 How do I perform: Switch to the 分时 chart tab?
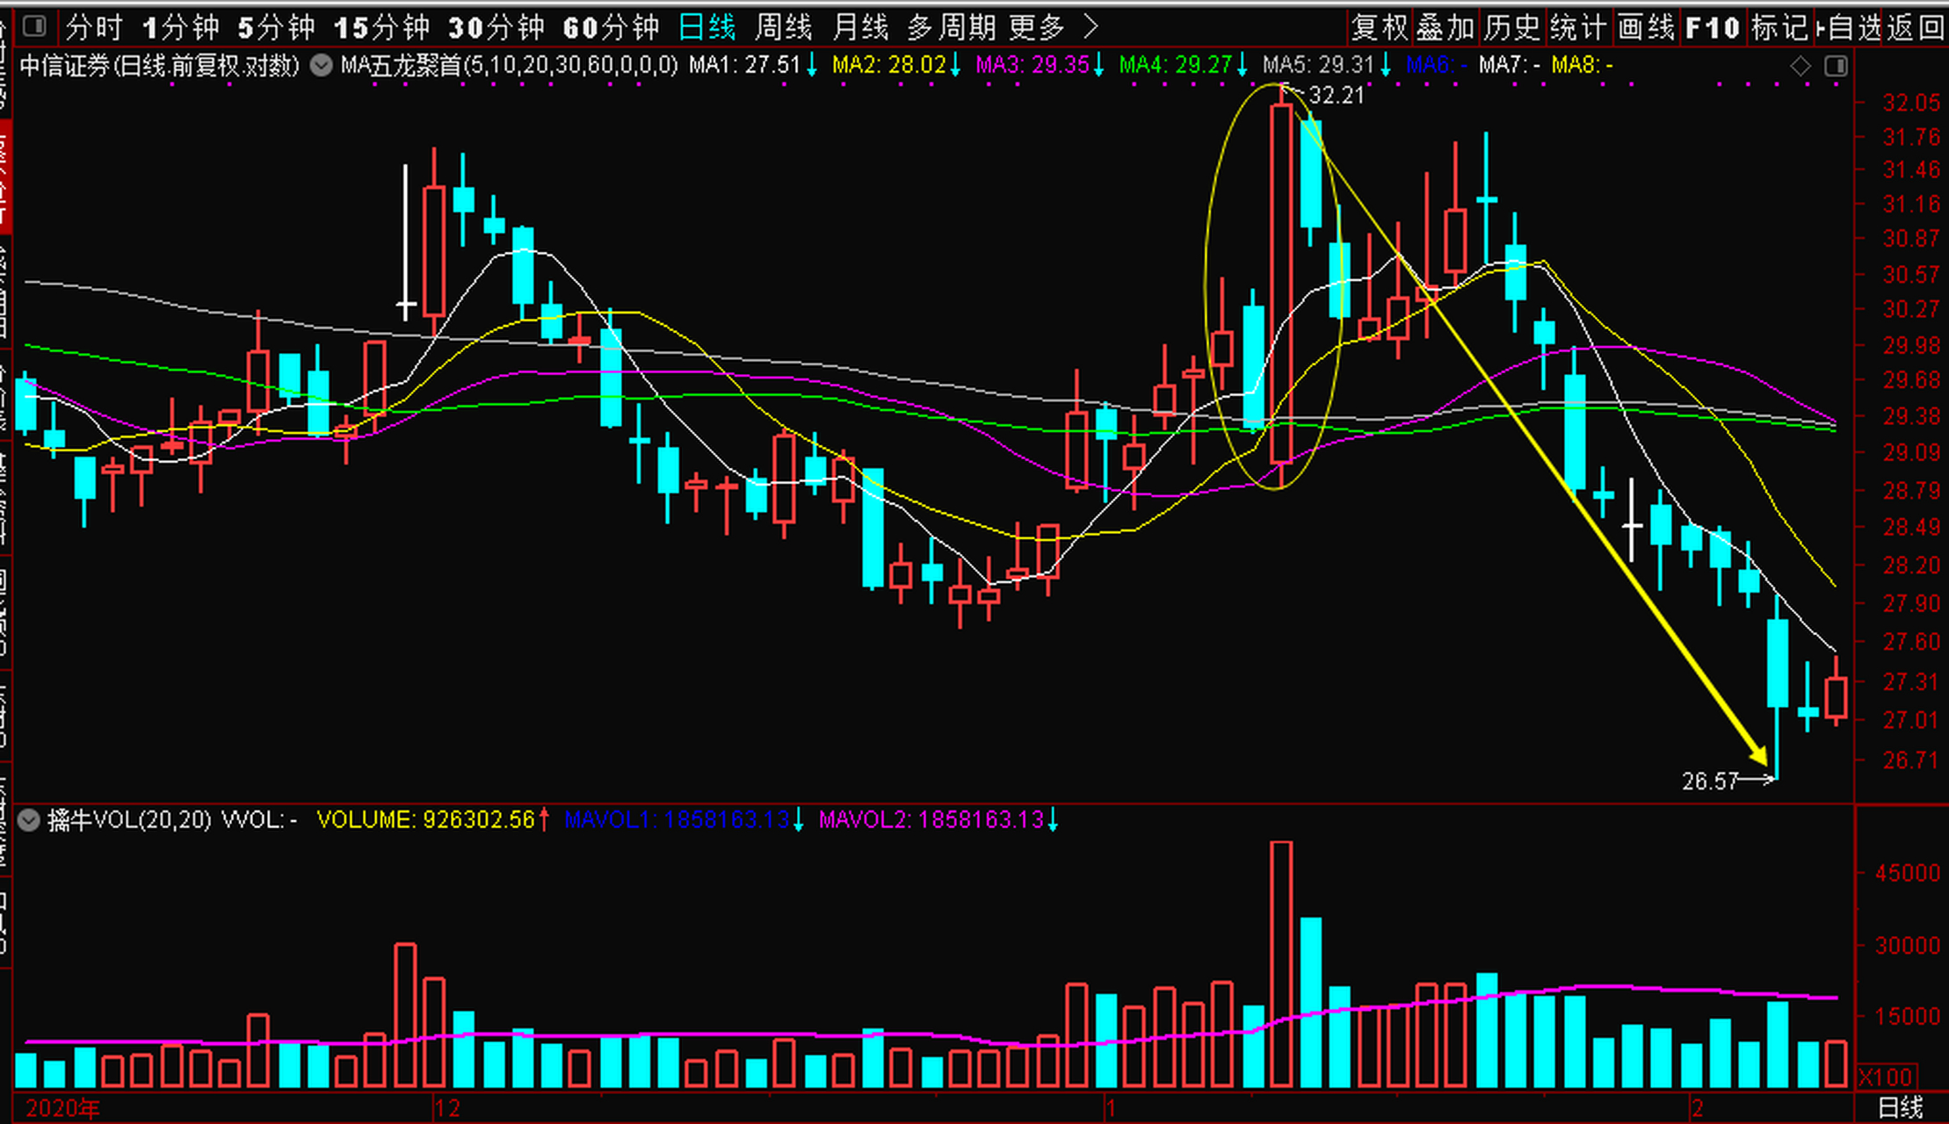(93, 27)
